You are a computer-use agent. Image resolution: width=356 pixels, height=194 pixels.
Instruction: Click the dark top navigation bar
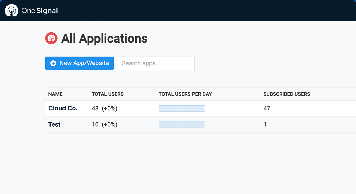tap(178, 11)
